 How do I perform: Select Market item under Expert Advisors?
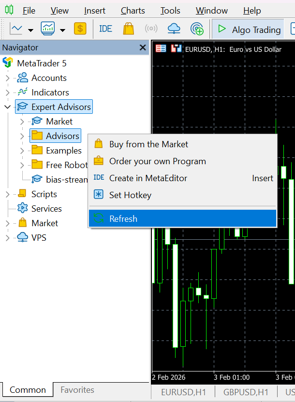pos(59,121)
